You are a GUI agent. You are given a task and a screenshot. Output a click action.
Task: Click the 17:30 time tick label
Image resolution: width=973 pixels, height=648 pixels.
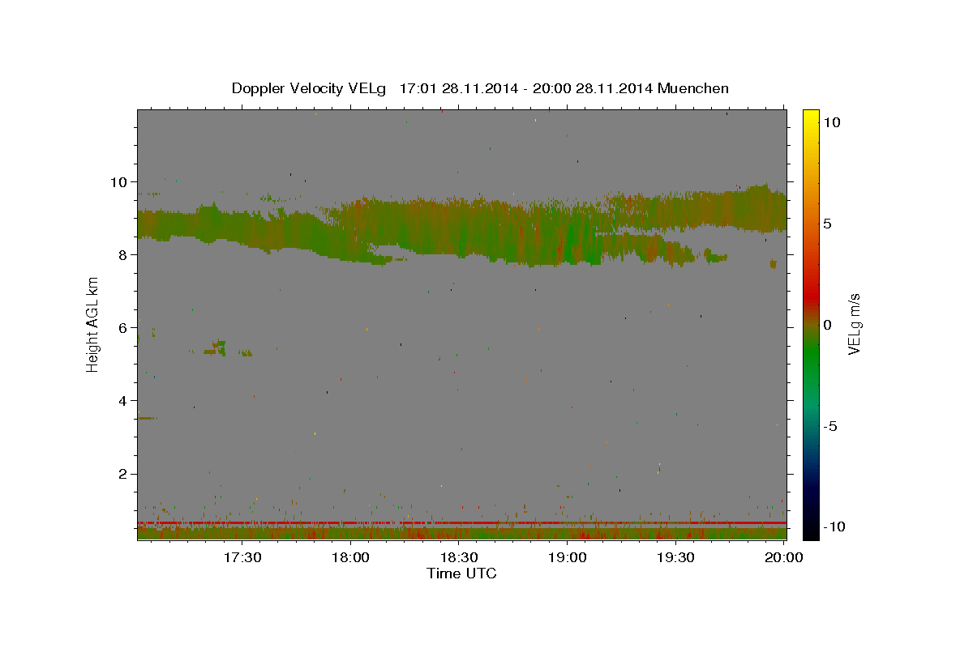[242, 557]
